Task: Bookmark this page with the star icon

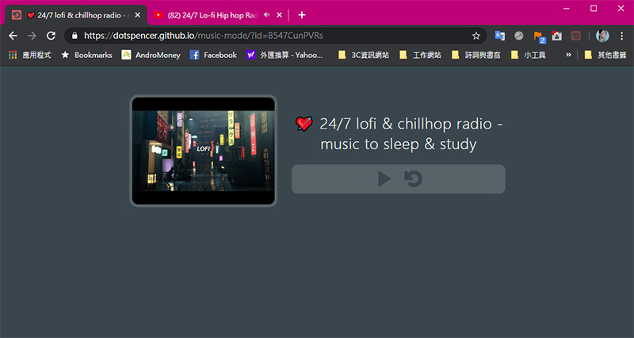Action: click(476, 36)
